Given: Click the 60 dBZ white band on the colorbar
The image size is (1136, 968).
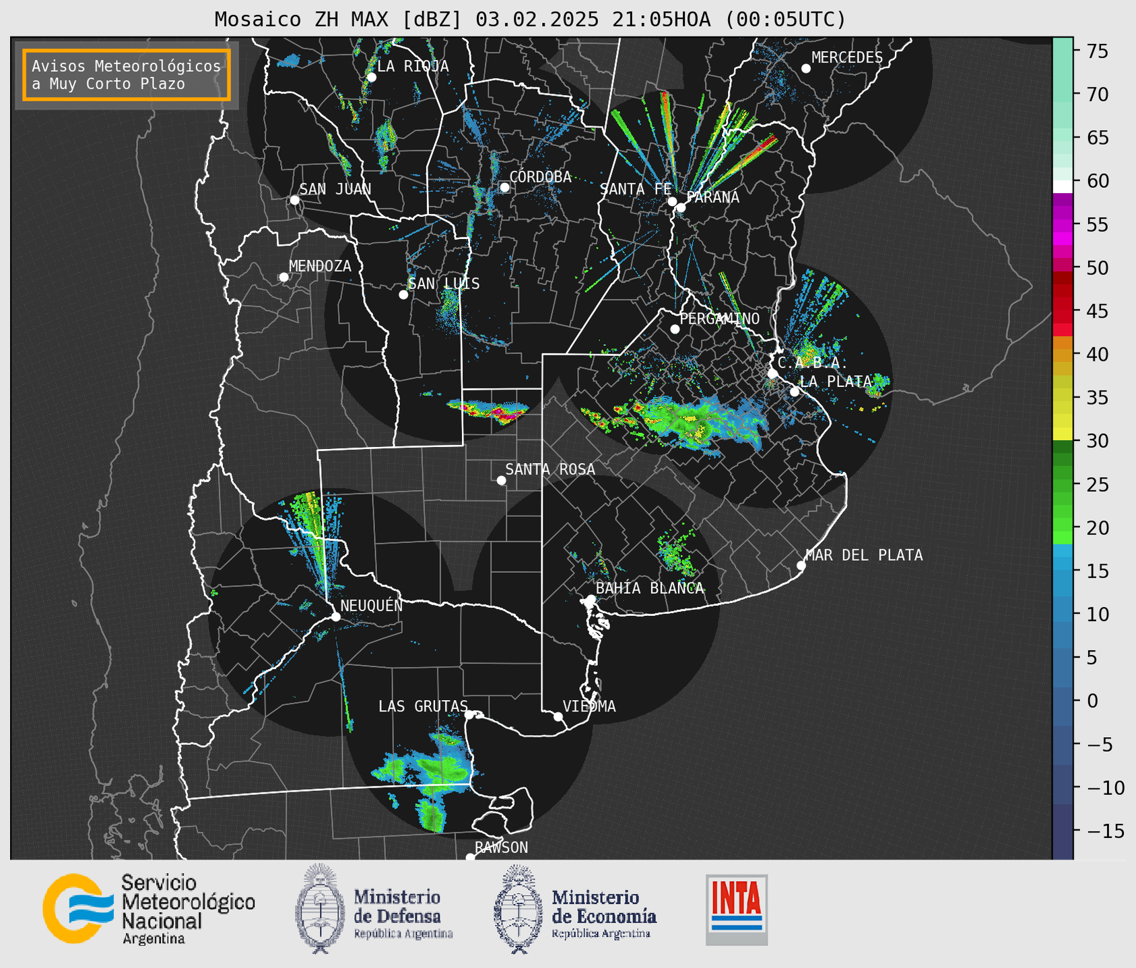Looking at the screenshot, I should click(x=1063, y=186).
